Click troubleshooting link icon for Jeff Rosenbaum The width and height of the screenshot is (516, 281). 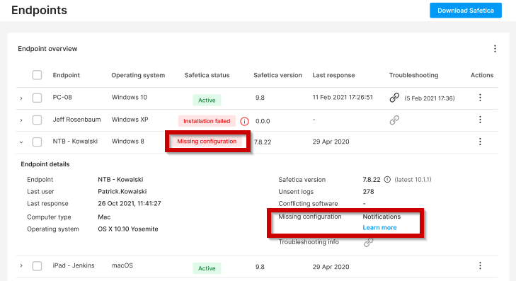pyautogui.click(x=394, y=120)
